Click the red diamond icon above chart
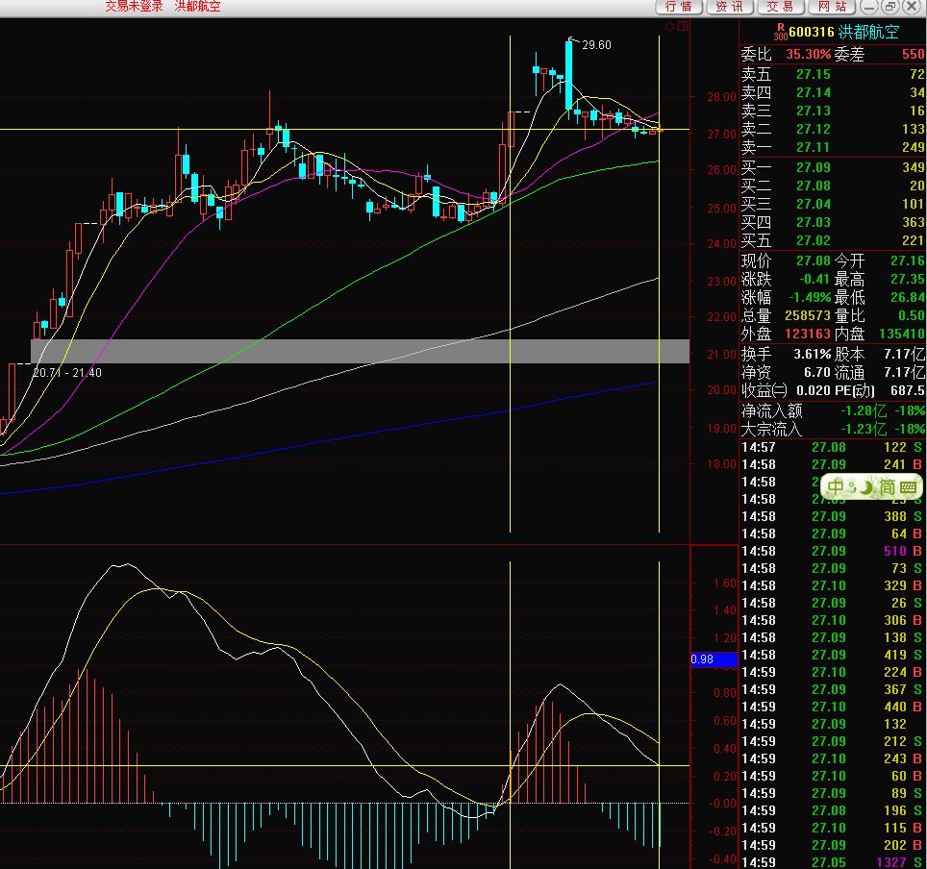The height and width of the screenshot is (869, 927). click(x=670, y=26)
